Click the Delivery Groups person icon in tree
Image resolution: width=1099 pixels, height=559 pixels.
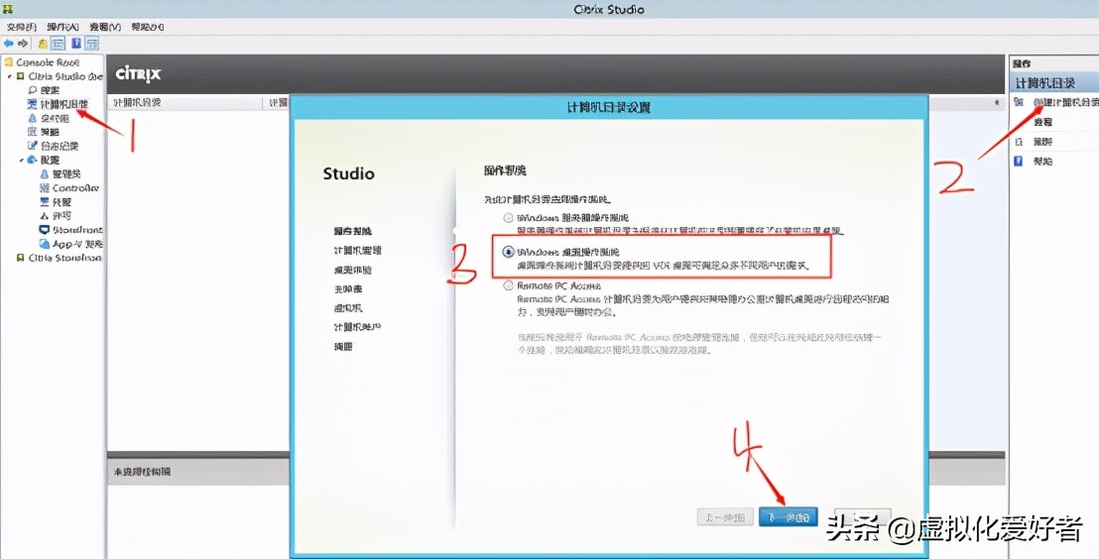(x=33, y=118)
